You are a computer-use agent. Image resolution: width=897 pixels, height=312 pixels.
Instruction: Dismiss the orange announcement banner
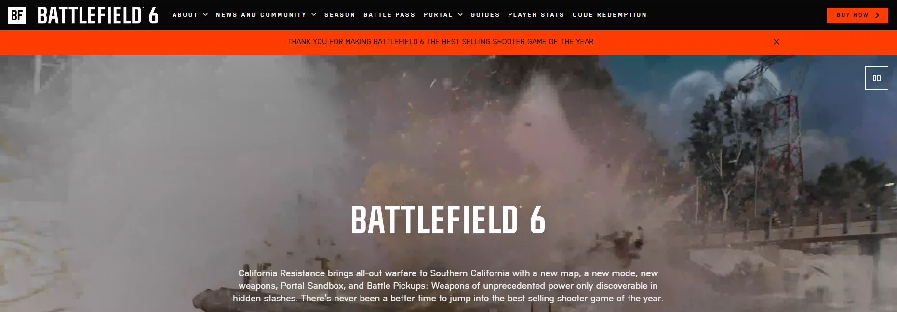point(776,42)
